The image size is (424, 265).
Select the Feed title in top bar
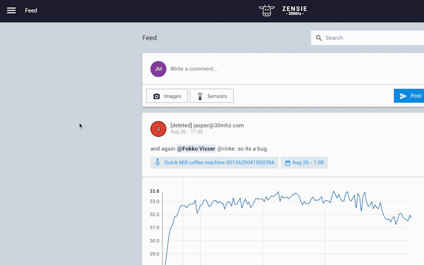point(31,11)
